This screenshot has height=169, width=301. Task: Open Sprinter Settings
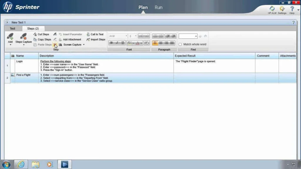pyautogui.click(x=282, y=10)
